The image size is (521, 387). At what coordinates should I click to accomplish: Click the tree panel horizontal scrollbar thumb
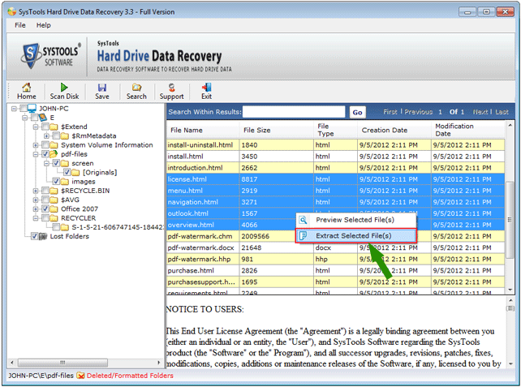(62, 362)
